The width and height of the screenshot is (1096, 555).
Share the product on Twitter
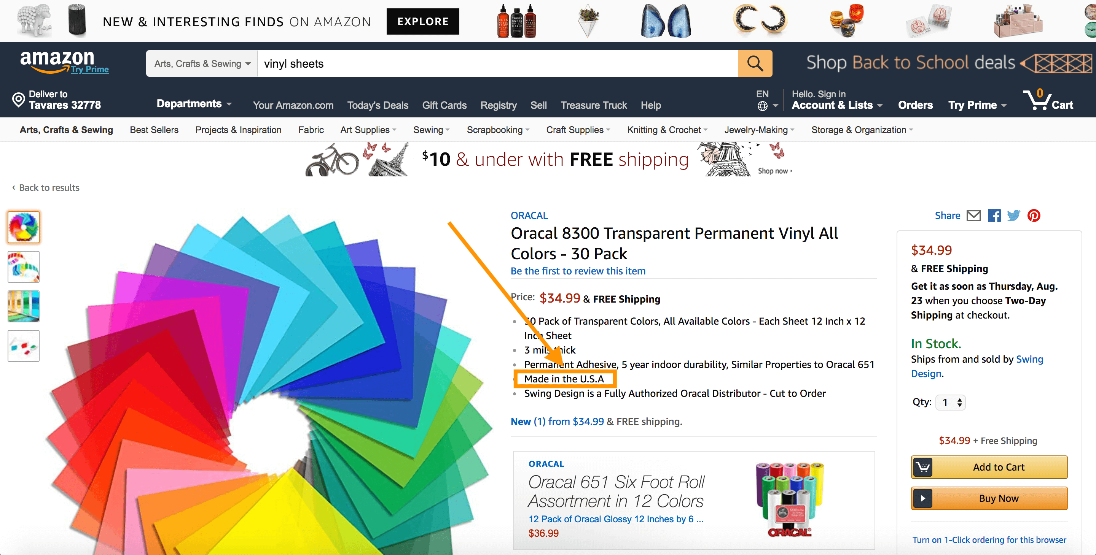1013,216
